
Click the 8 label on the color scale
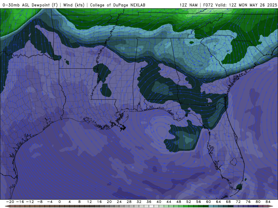click(80, 202)
